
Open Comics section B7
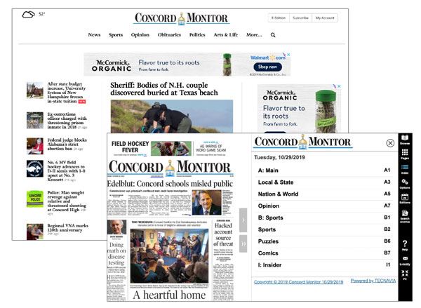[324, 253]
